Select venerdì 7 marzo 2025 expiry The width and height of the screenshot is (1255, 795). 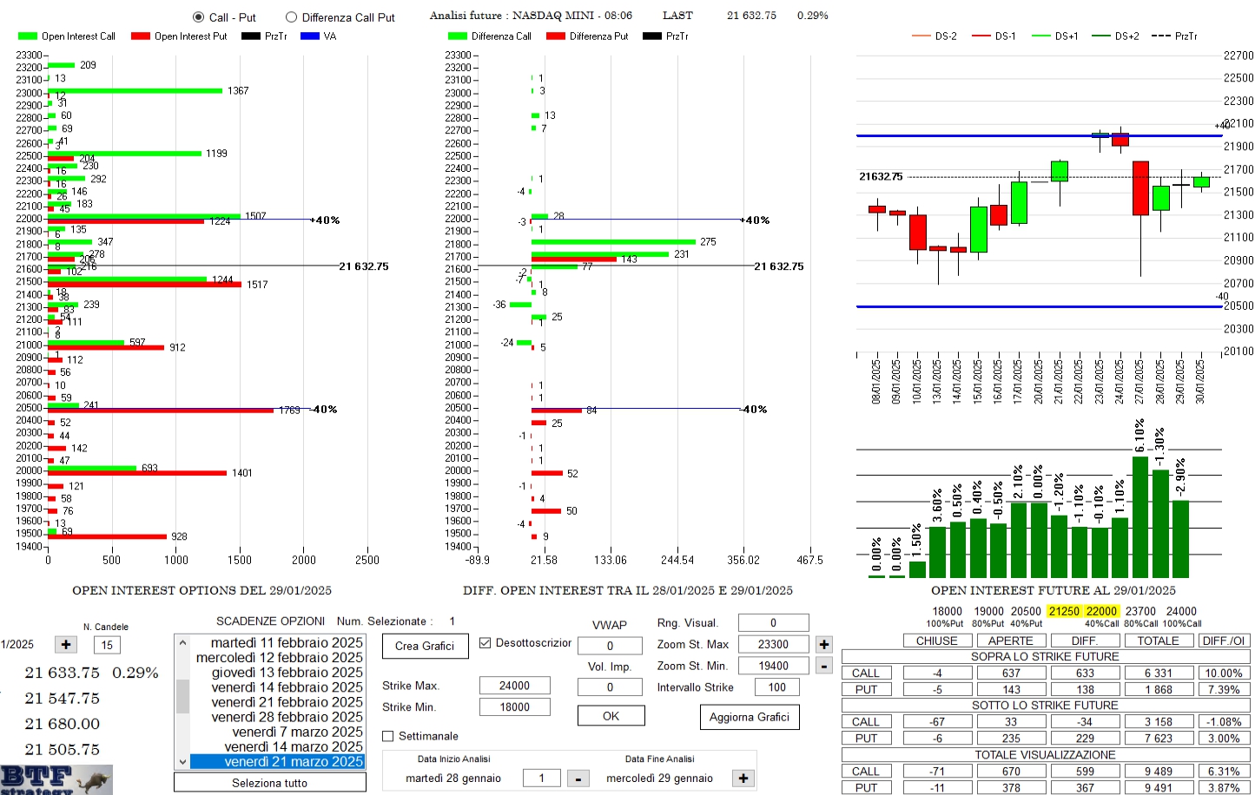(x=277, y=732)
